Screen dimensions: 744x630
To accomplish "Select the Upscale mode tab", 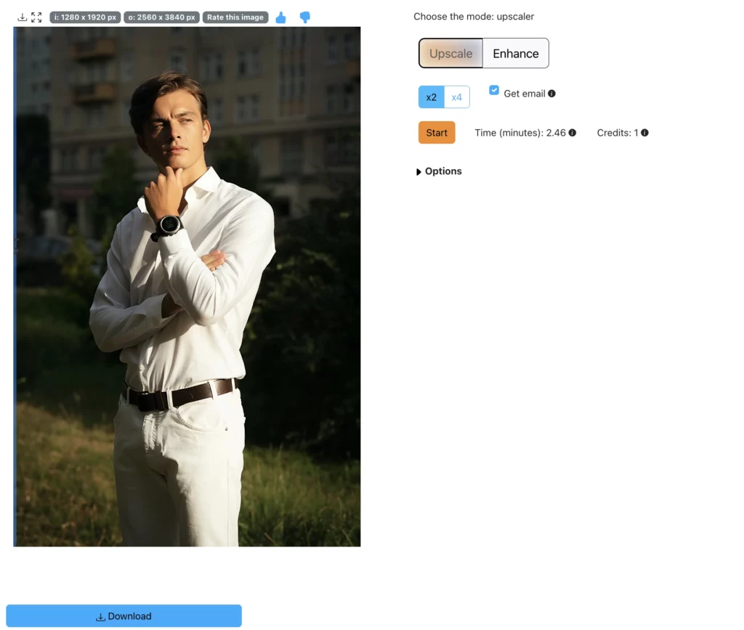I will 450,53.
